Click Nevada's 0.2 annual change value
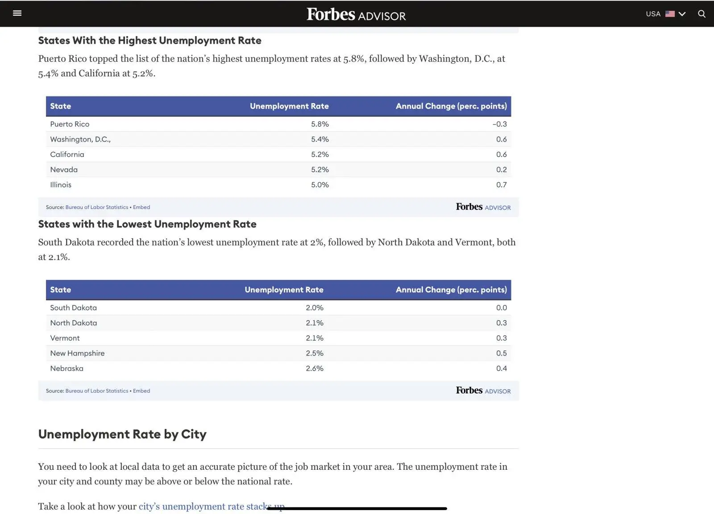The image size is (714, 514). 502,170
